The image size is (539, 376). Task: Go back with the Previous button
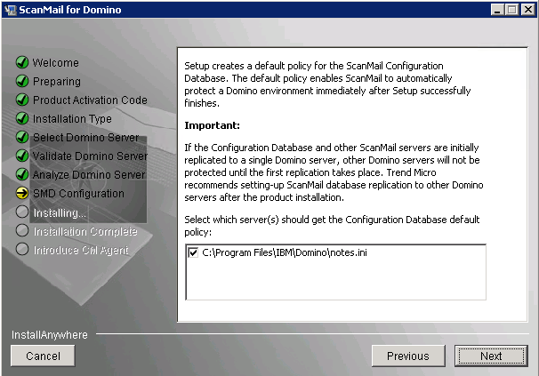407,356
